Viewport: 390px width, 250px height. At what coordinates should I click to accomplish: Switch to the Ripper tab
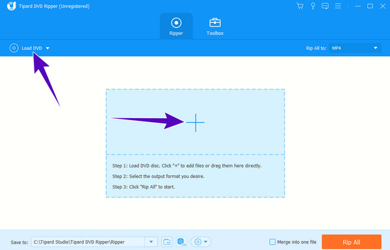[176, 27]
